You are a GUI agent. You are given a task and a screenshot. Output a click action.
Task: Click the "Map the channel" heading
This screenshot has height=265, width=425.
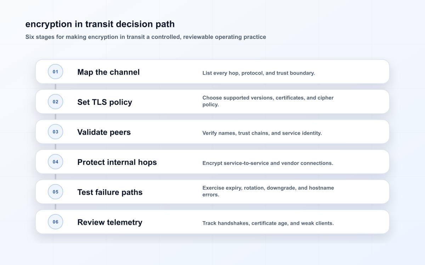point(108,72)
